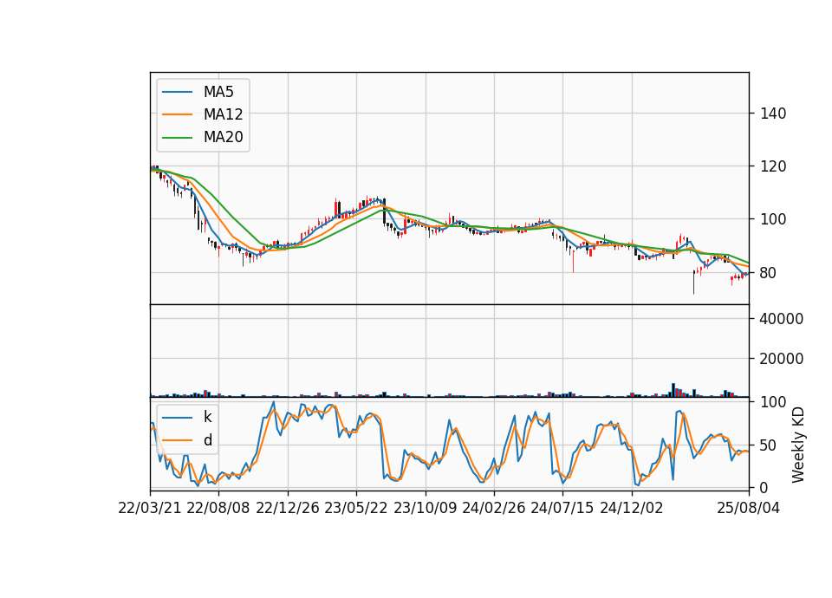Viewport: 832px width, 598px height.
Task: Click the 20000 volume axis label
Action: point(782,359)
